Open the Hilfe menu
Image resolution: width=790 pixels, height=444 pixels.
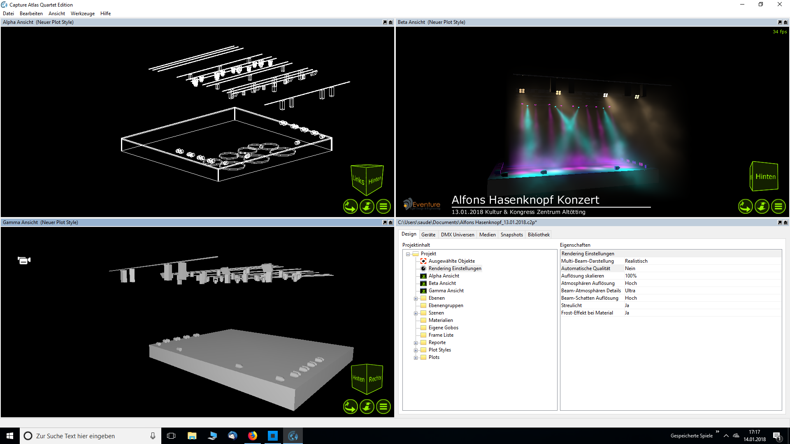(x=105, y=14)
